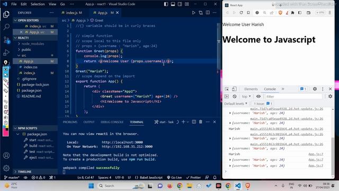This screenshot has width=339, height=191.
Task: Toggle the bottom panel layout icon
Action: click(x=173, y=4)
